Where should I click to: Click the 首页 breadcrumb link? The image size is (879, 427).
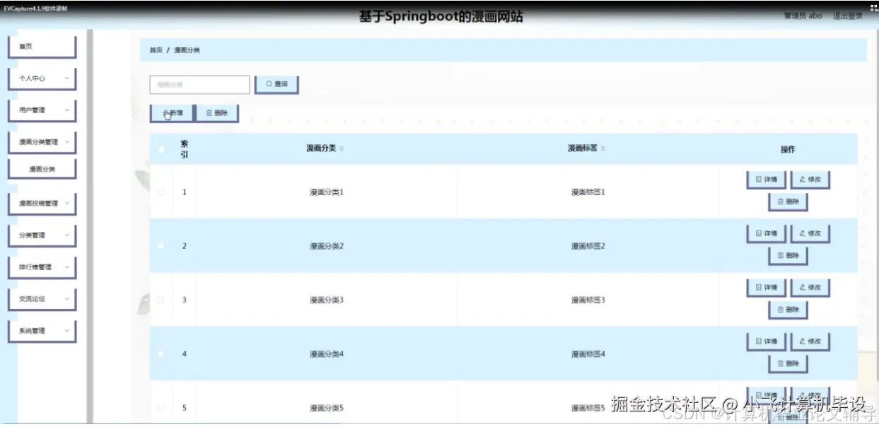156,50
